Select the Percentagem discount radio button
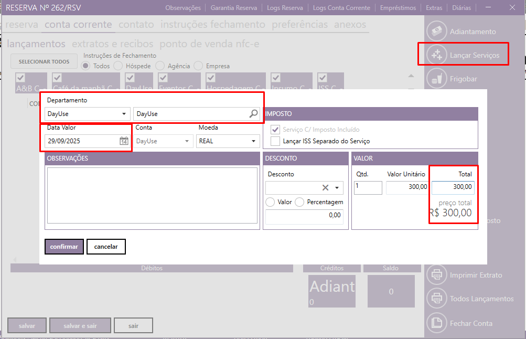This screenshot has width=526, height=339. pos(299,202)
